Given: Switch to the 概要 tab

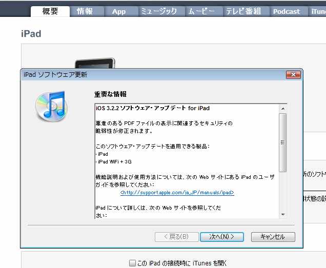Looking at the screenshot, I should tap(50, 11).
